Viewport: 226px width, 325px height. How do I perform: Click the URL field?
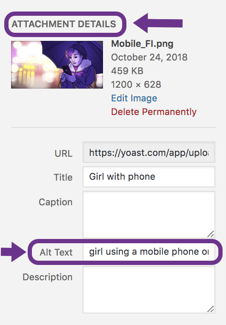pos(149,152)
